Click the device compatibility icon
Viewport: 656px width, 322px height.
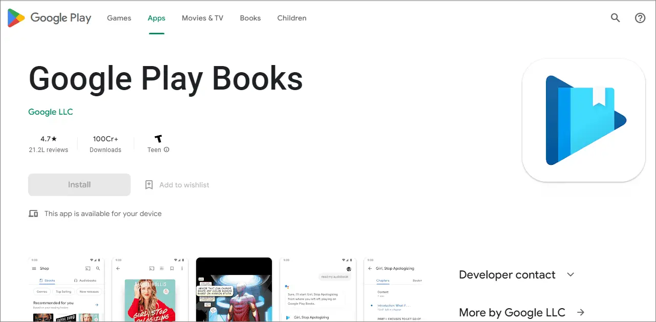click(x=33, y=213)
